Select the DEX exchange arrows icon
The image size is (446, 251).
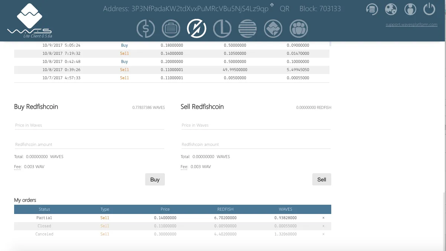[196, 29]
